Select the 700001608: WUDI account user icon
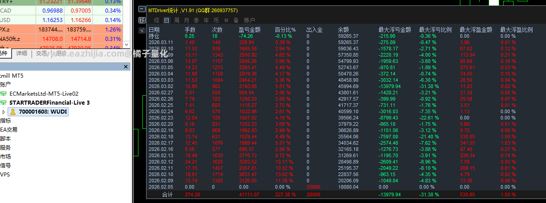 point(13,111)
